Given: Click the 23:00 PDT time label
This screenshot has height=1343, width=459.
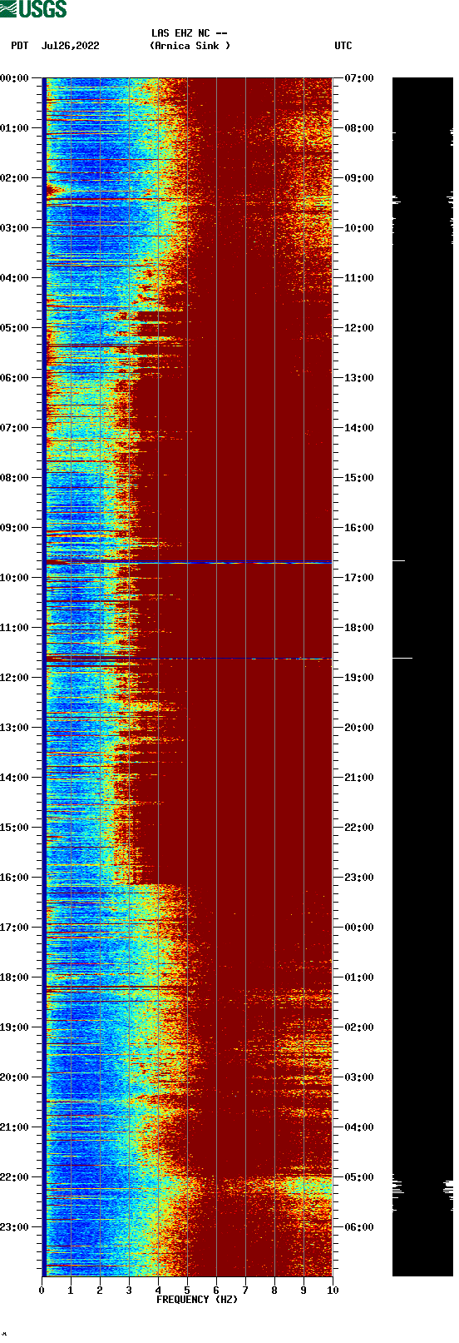Looking at the screenshot, I should point(15,1227).
